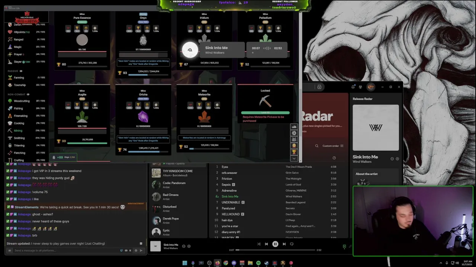Toggle Now Playing view button
The image size is (476, 267).
pos(344,246)
